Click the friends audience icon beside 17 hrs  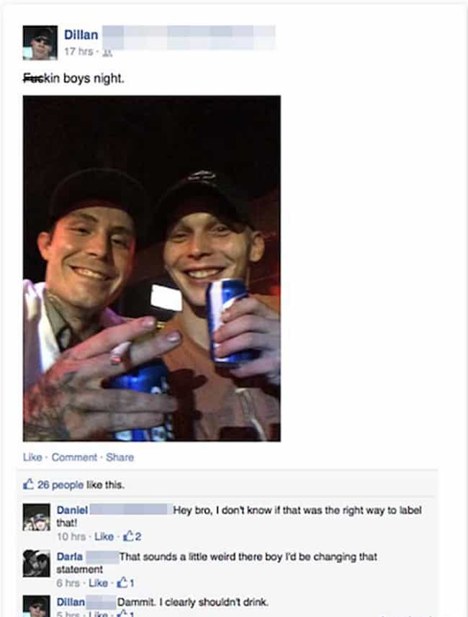click(x=108, y=53)
